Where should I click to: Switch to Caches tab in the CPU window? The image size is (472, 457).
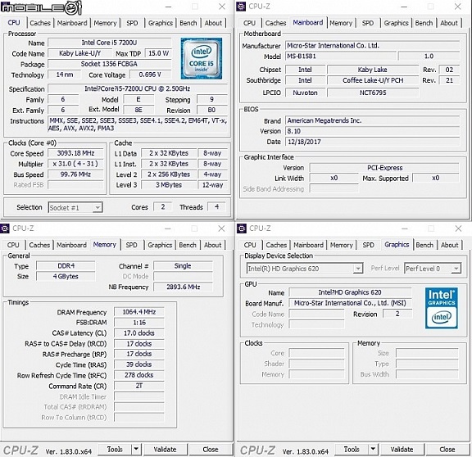40,23
